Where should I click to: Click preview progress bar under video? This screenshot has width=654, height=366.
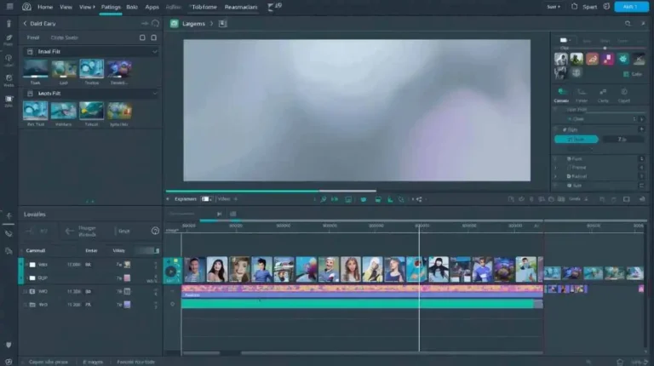[271, 191]
